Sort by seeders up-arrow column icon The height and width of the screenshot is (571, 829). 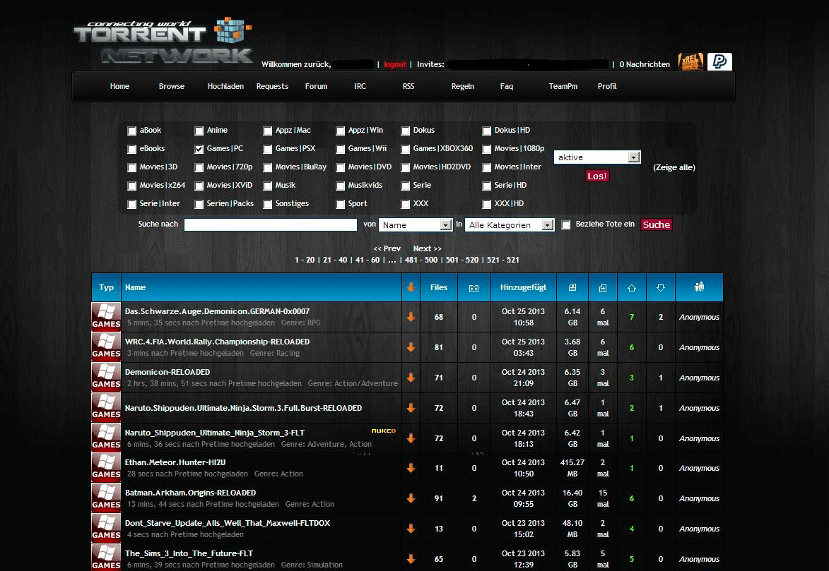[x=631, y=288]
